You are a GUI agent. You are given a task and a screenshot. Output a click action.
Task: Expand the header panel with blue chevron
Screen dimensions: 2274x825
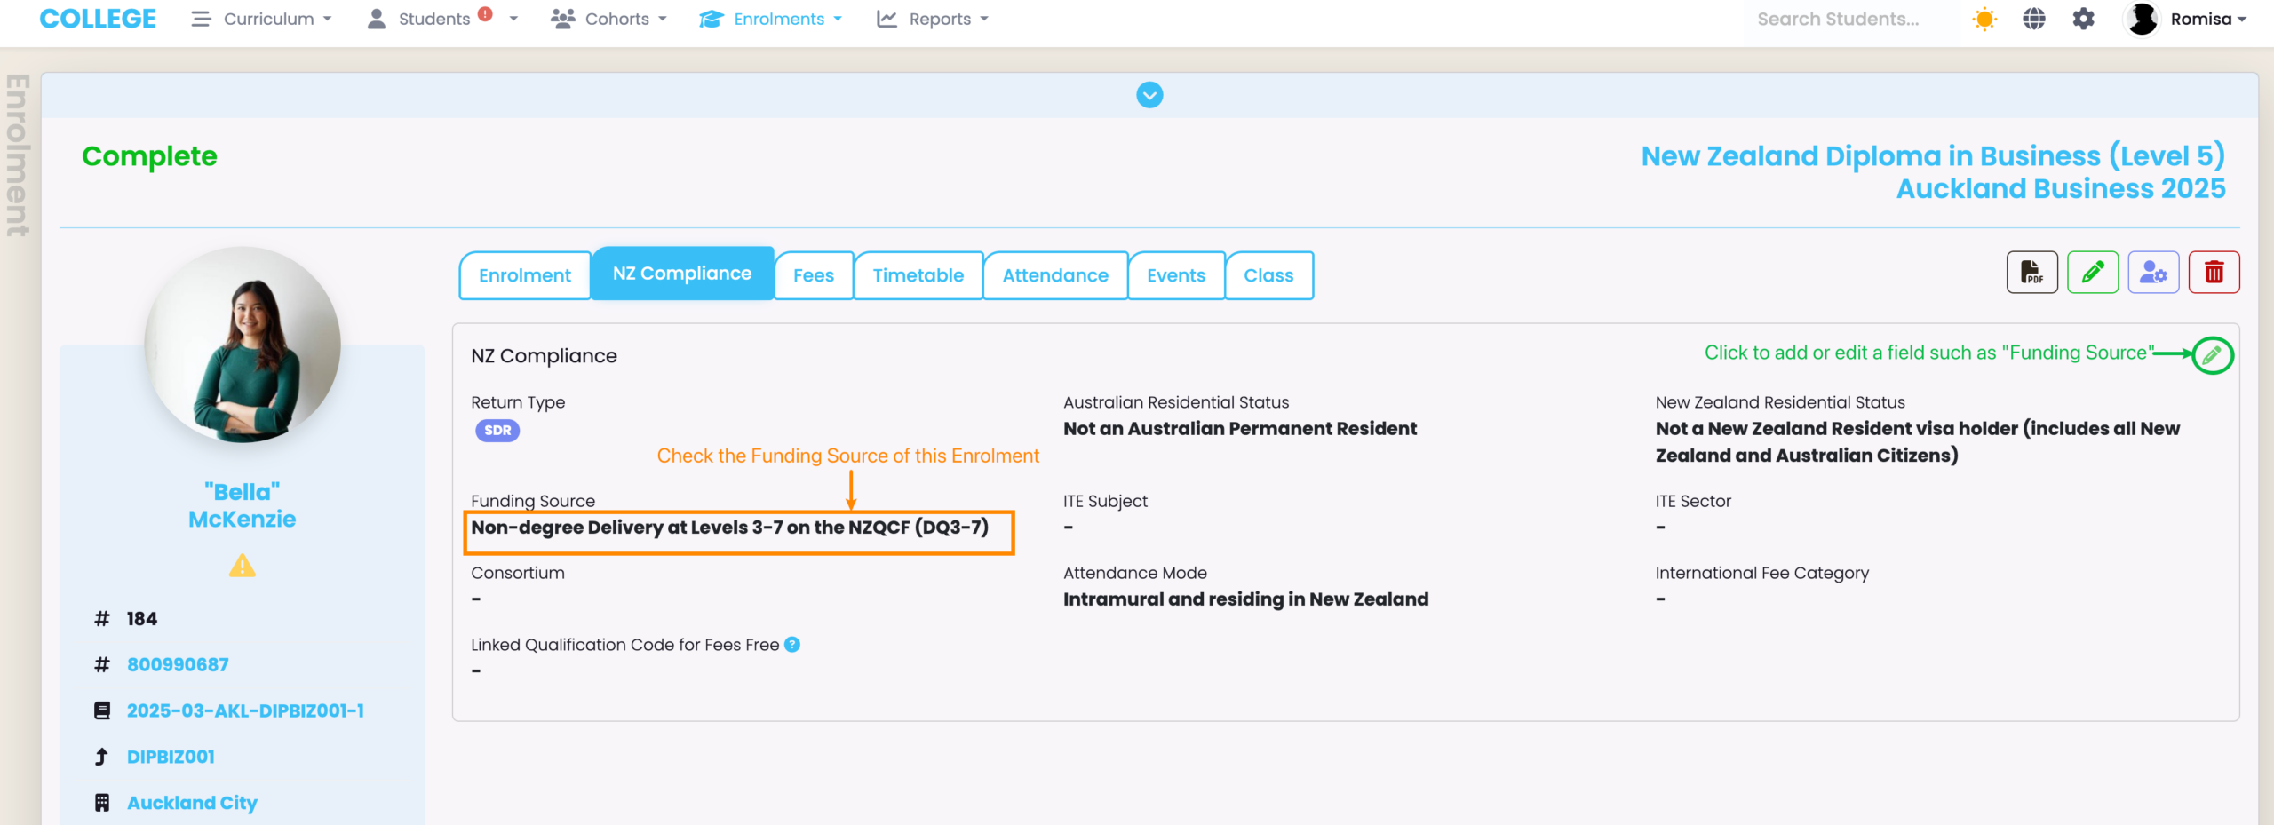[x=1149, y=95]
